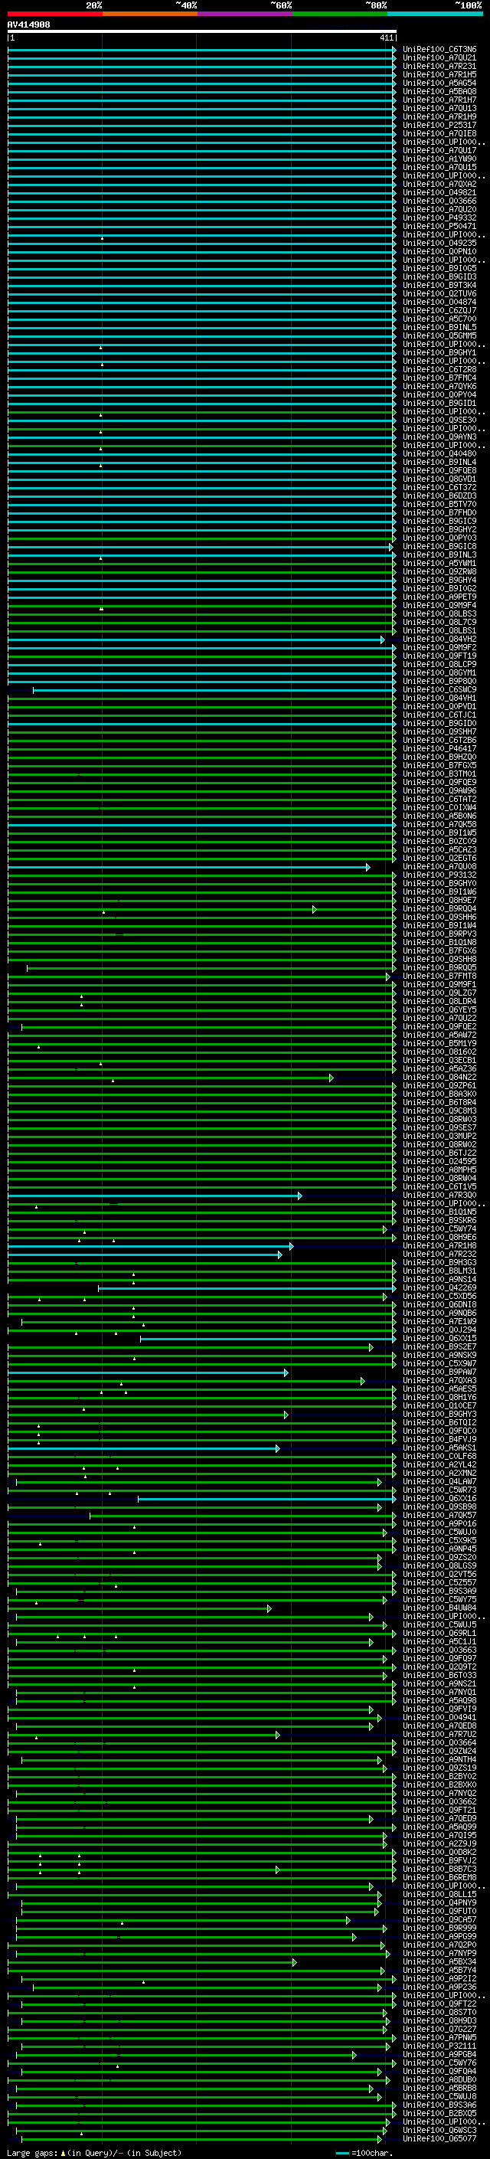Click the green ~80% identity legend segment
The height and width of the screenshot is (2159, 490).
point(339,14)
